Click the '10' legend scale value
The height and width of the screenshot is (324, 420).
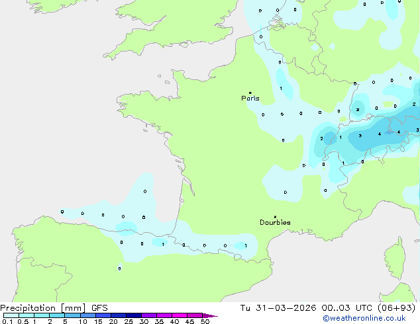[83, 321]
